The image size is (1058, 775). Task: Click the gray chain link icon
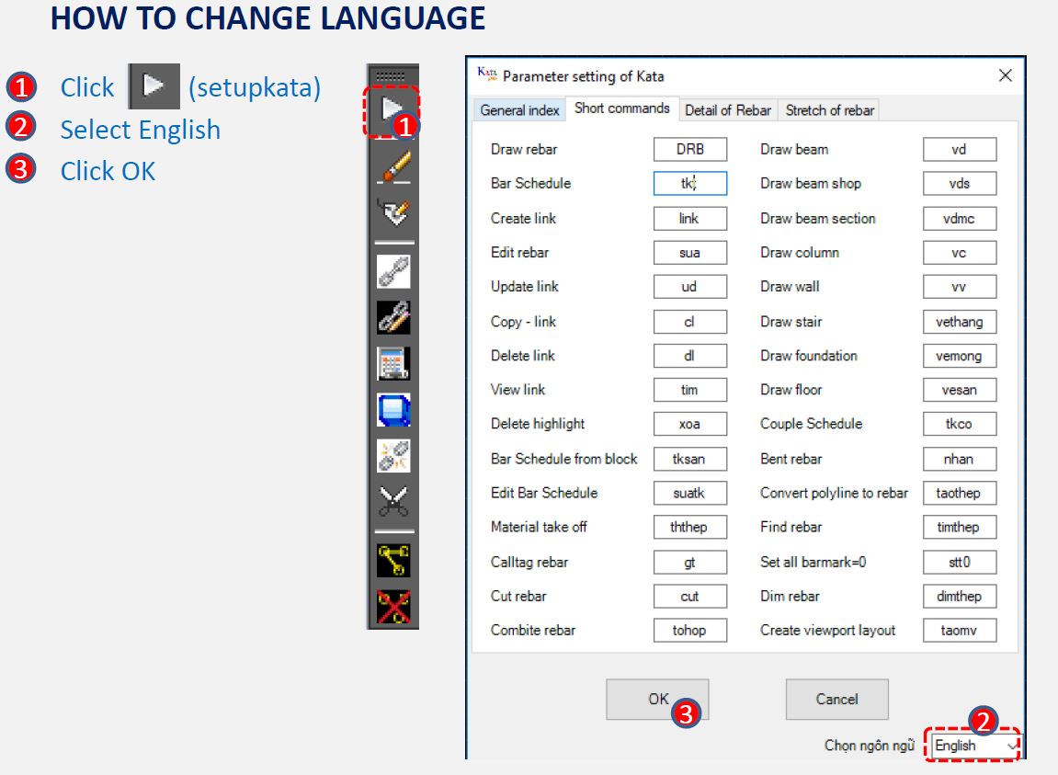point(393,271)
